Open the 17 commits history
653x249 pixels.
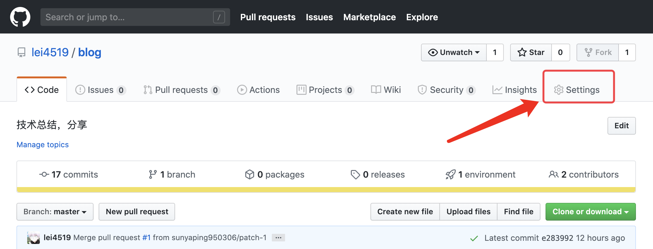(x=69, y=174)
